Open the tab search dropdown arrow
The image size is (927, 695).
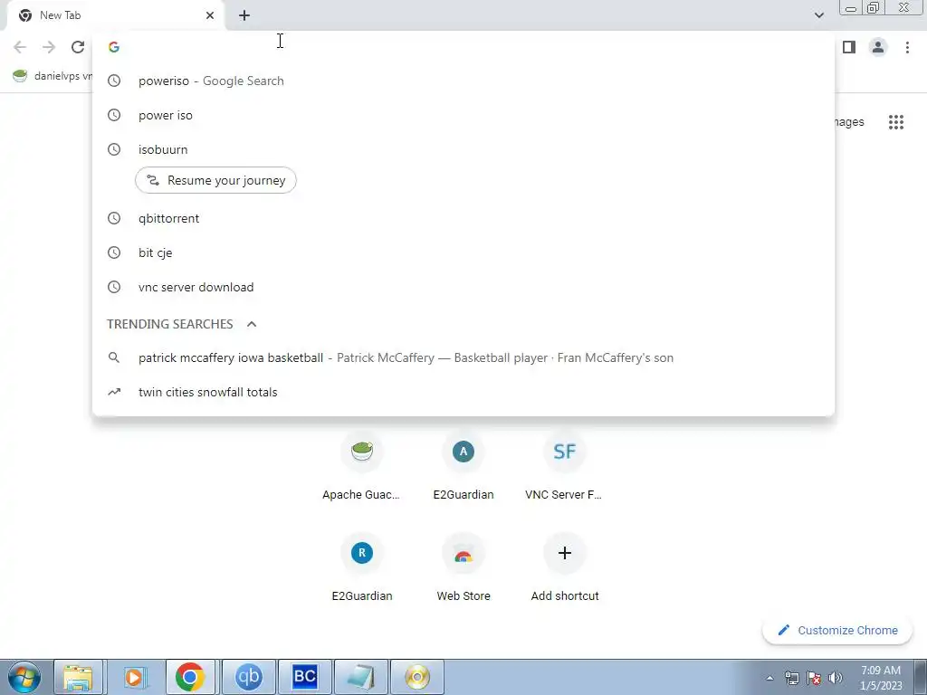[818, 15]
